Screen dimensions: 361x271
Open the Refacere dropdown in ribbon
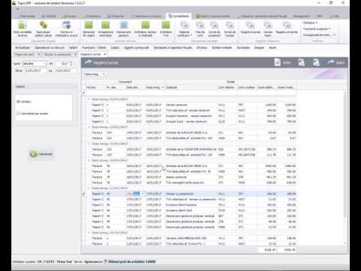pos(311,23)
